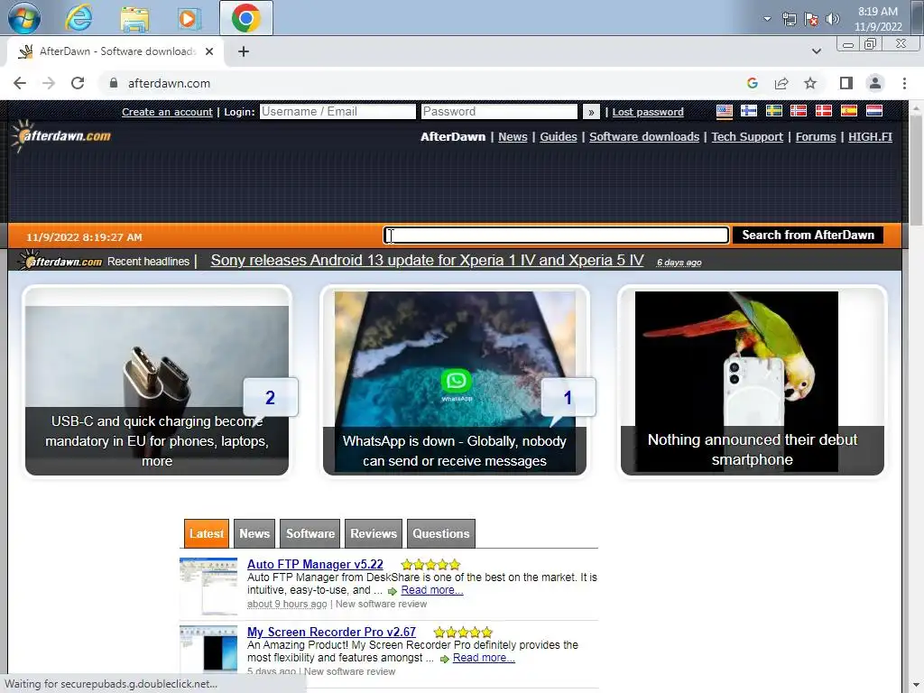Click the volume speaker tray icon

(x=833, y=20)
